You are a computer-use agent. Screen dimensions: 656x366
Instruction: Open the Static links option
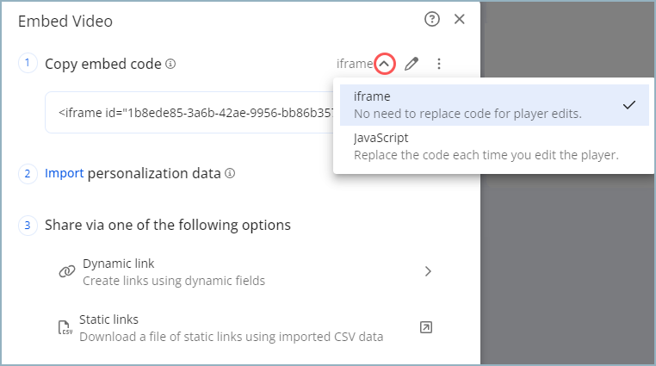coord(245,328)
